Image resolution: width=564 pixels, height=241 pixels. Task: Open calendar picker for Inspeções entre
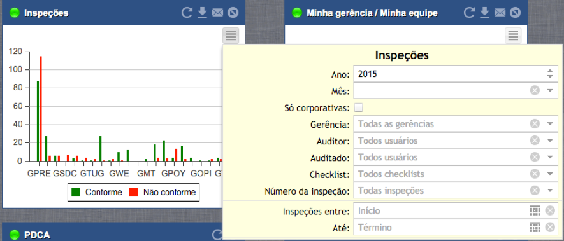click(x=535, y=211)
